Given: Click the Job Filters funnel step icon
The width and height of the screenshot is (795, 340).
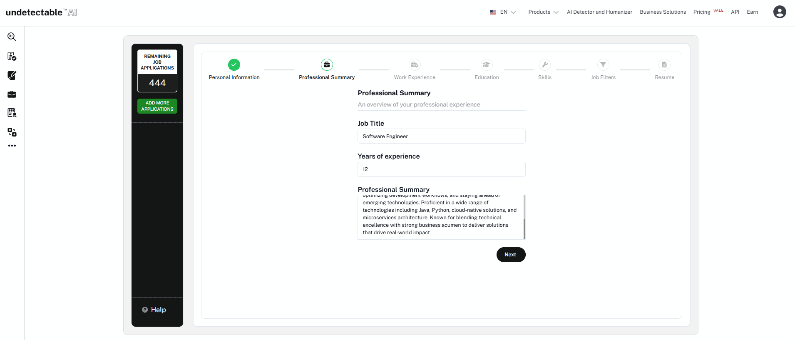Looking at the screenshot, I should pyautogui.click(x=603, y=65).
